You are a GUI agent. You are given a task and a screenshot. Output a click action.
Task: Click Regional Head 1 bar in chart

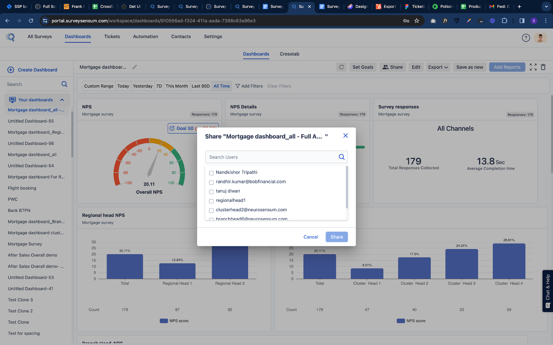pos(177,271)
